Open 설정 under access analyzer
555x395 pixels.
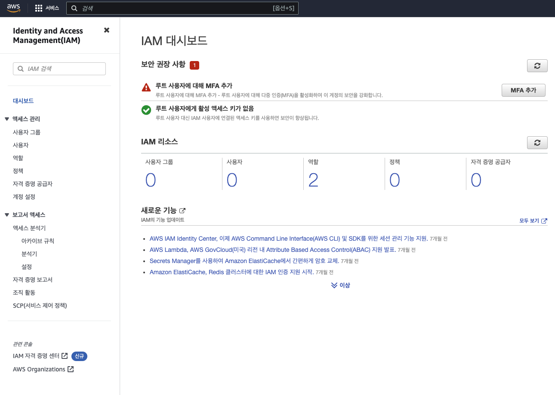click(27, 267)
